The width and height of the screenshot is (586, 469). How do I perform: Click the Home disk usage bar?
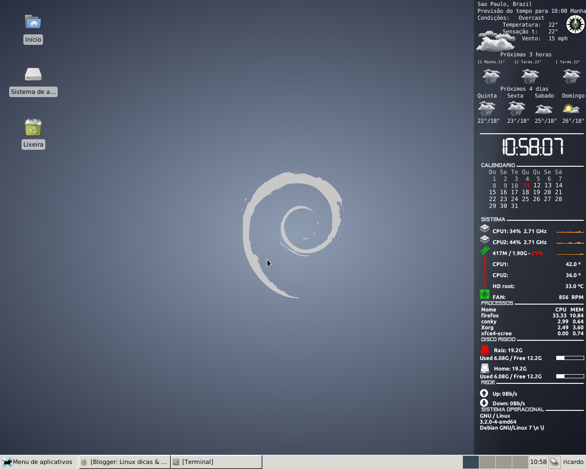(570, 376)
